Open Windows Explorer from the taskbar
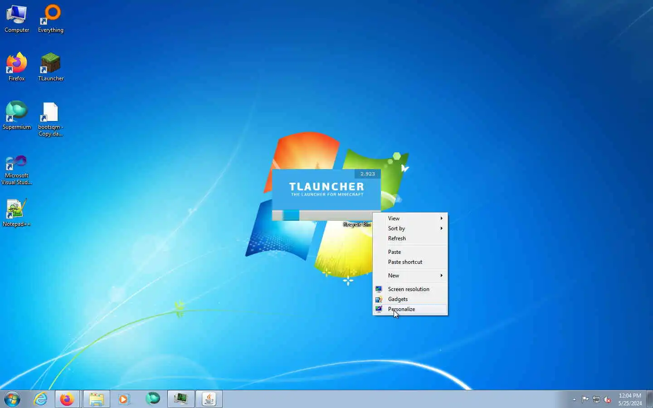This screenshot has height=408, width=653. coord(96,399)
